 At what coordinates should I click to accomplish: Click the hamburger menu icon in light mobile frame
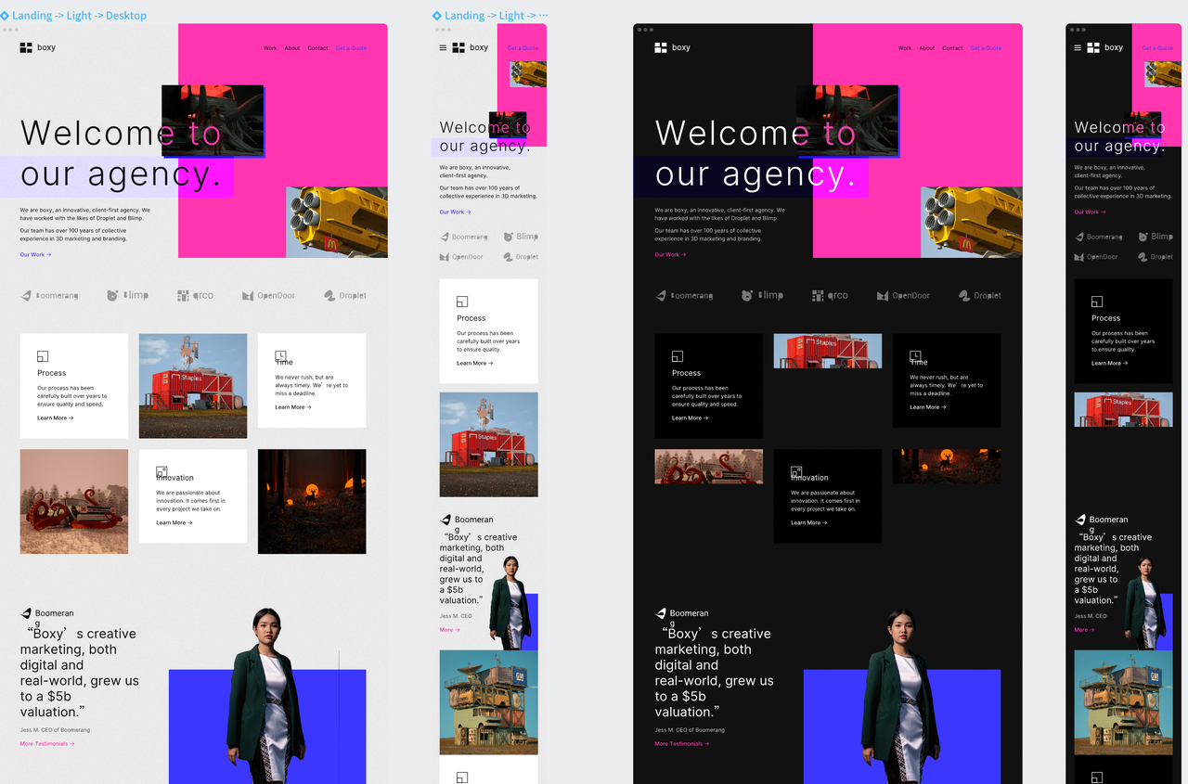tap(443, 47)
